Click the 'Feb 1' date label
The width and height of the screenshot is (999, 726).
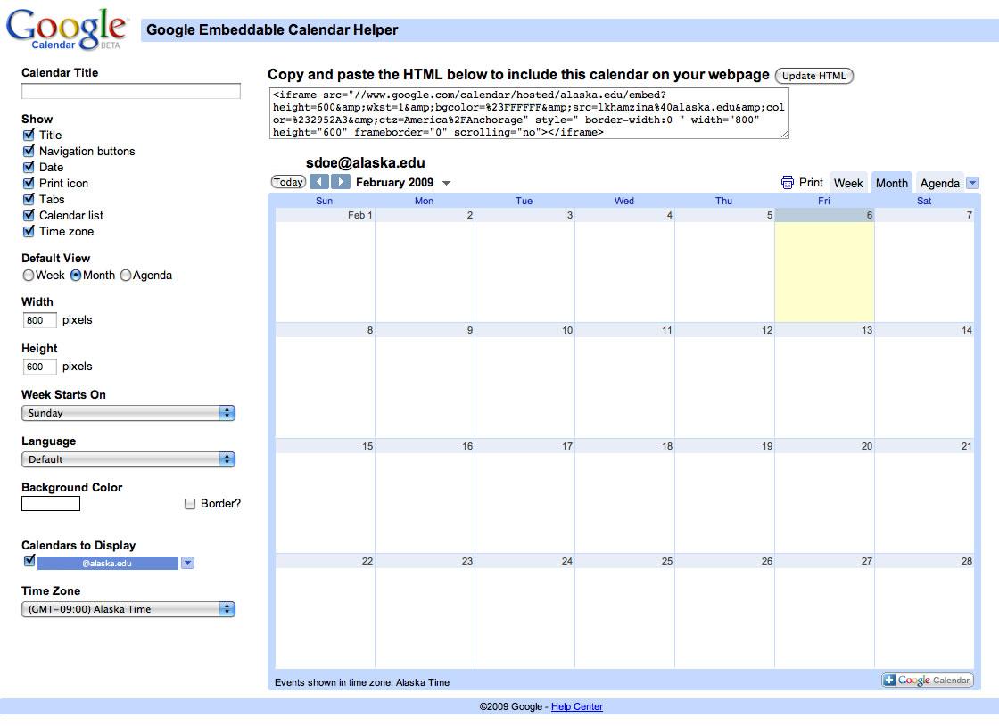click(x=360, y=215)
